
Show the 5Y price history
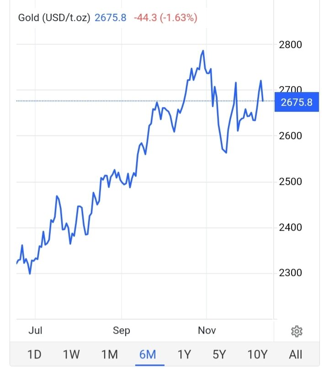coord(219,354)
